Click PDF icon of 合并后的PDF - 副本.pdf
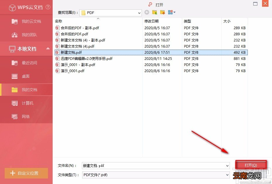This screenshot has height=184, width=272. 57,28
